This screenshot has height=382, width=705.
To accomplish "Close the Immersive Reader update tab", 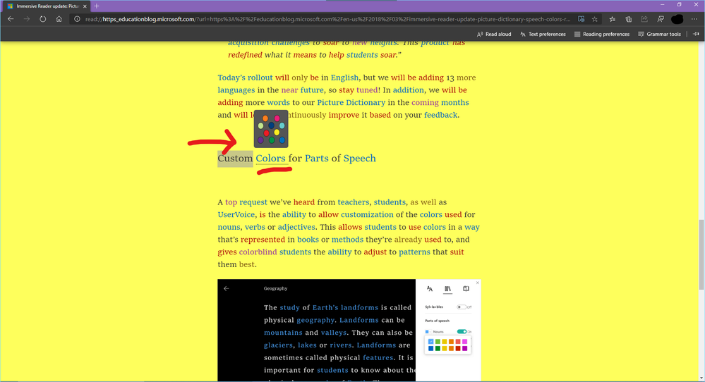I will point(85,6).
